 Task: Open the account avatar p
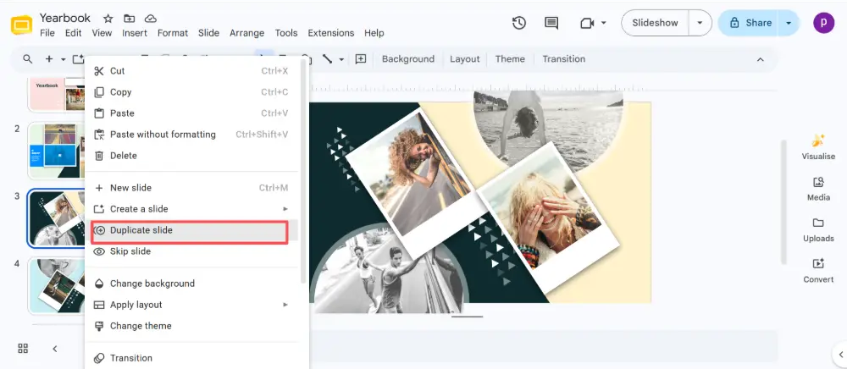coord(824,23)
